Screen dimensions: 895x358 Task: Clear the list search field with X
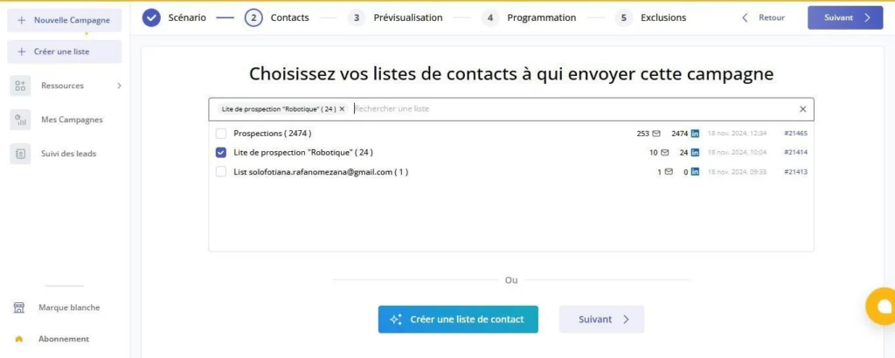coord(802,109)
